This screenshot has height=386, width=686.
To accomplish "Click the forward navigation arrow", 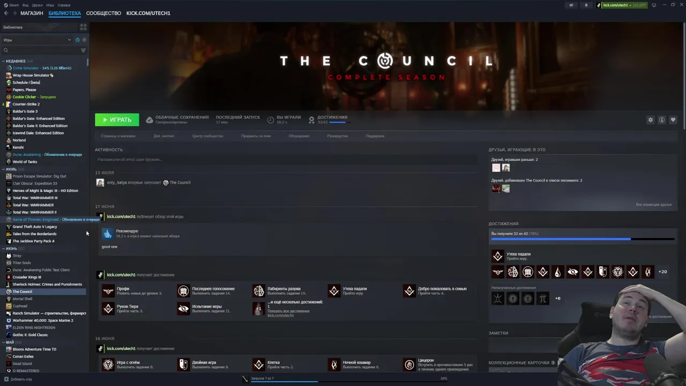I will click(x=14, y=13).
